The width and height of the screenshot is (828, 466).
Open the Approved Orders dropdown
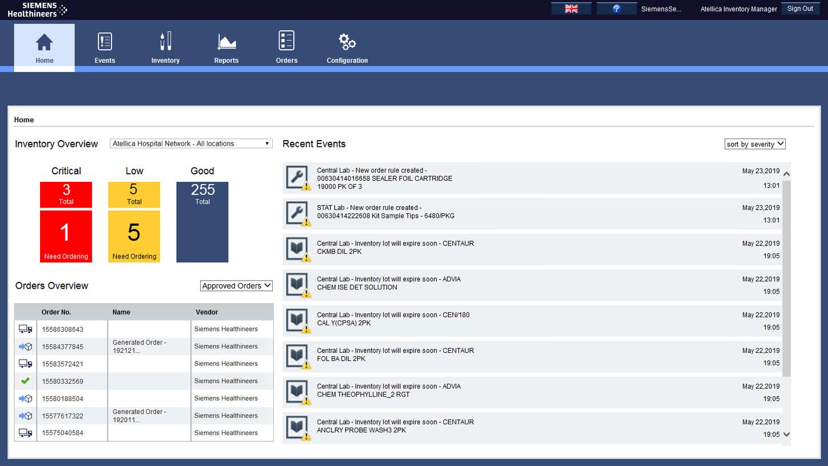[236, 285]
